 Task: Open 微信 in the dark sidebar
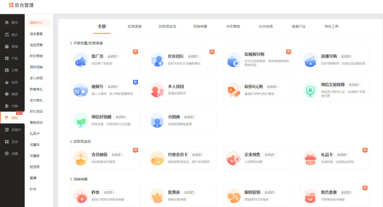pyautogui.click(x=12, y=94)
